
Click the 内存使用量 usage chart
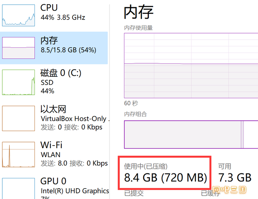(191, 66)
